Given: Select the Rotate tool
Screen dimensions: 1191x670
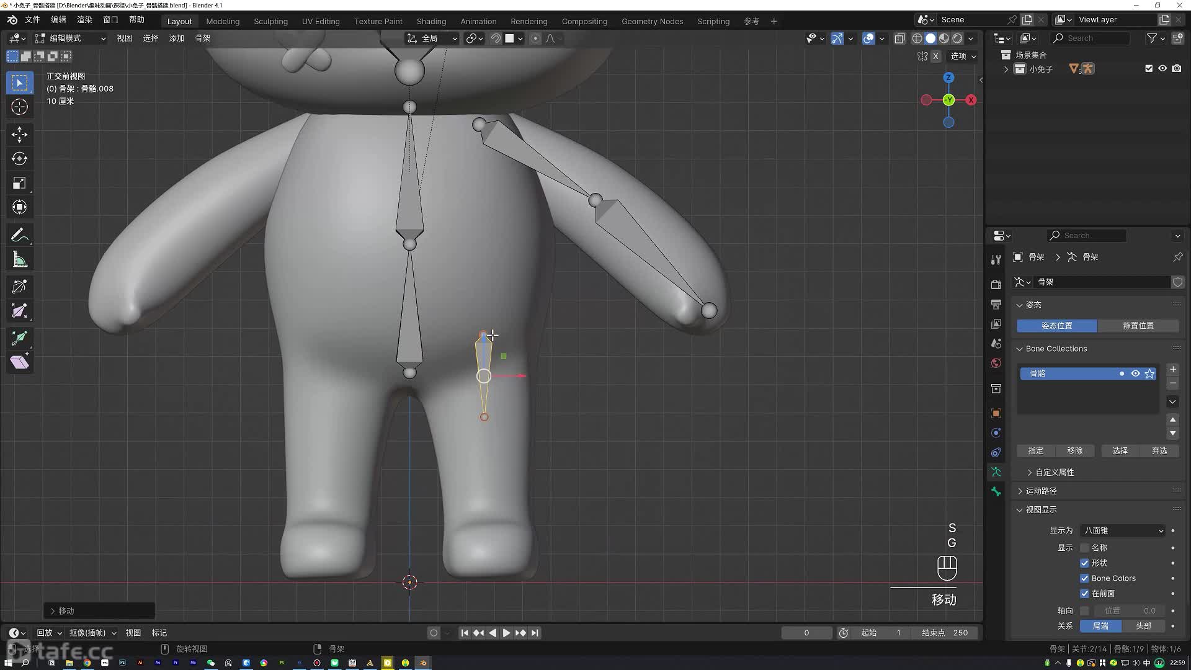Looking at the screenshot, I should click(19, 158).
